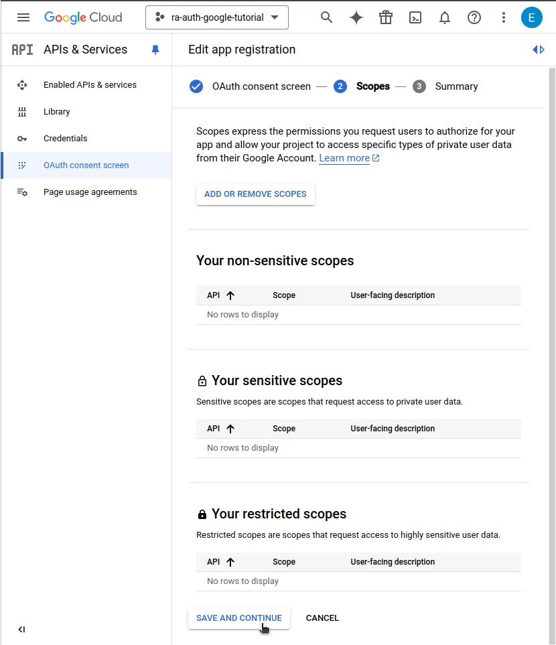Image resolution: width=556 pixels, height=645 pixels.
Task: Follow the Learn more link
Action: click(x=344, y=158)
